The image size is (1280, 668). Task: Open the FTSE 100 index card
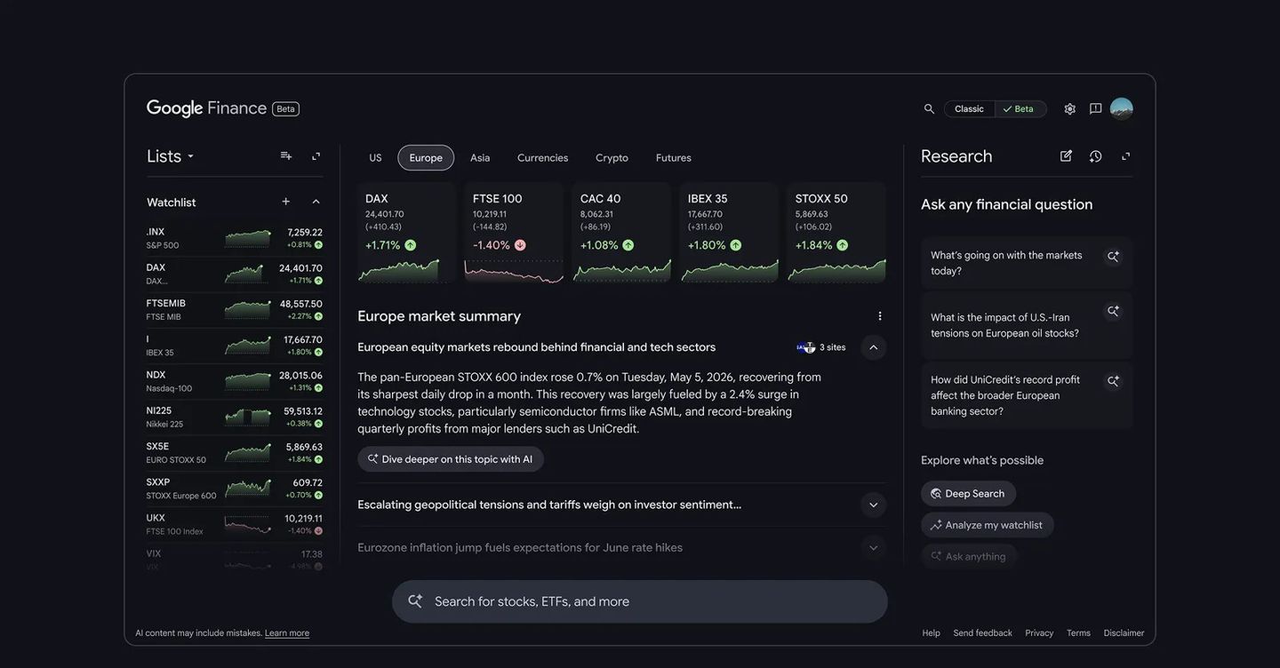coord(514,234)
